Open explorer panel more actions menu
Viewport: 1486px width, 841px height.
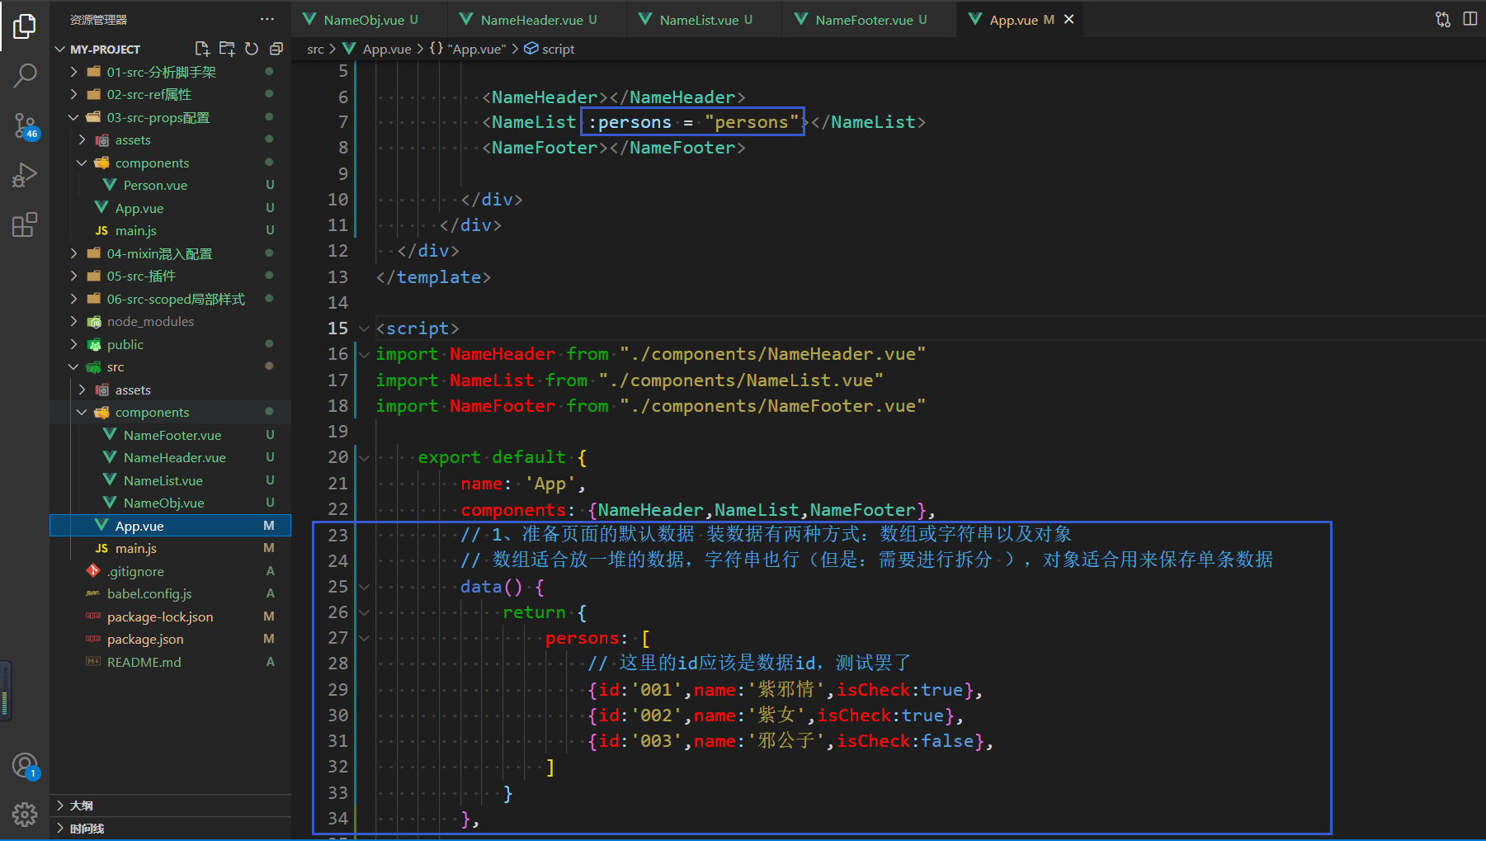coord(267,19)
